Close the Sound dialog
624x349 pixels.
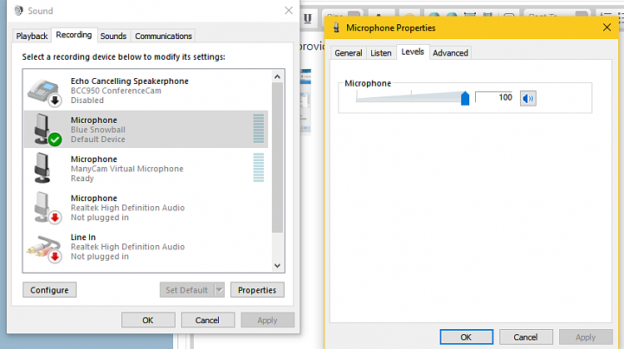tap(289, 11)
